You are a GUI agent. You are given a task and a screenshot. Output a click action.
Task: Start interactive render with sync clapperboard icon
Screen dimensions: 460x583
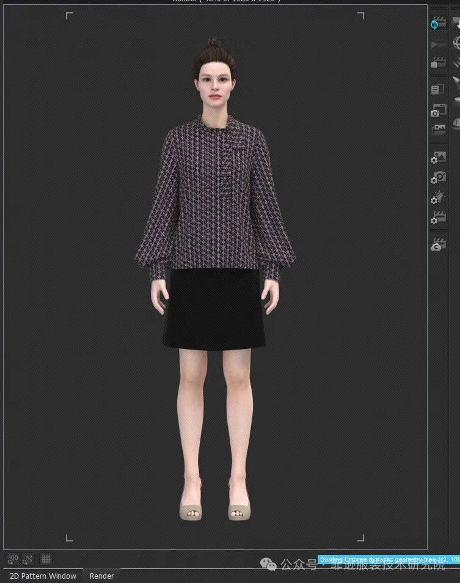point(439,23)
